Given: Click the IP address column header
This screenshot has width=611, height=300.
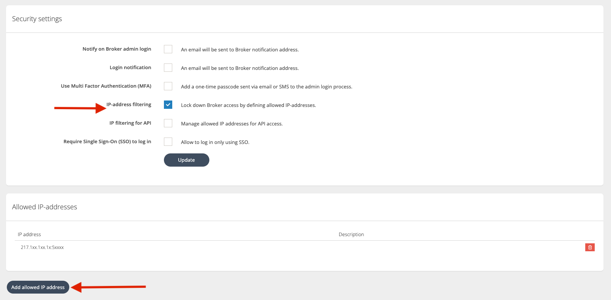Looking at the screenshot, I should coord(29,234).
